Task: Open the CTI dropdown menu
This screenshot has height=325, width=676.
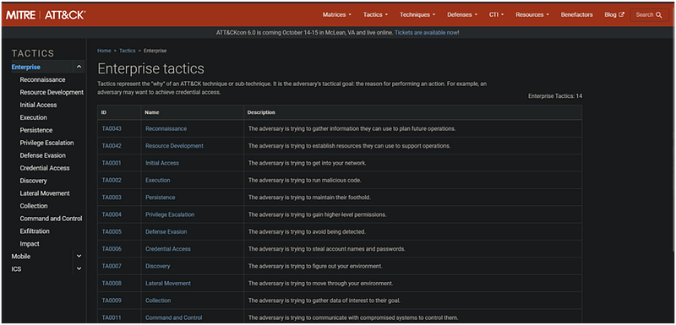Action: click(496, 14)
